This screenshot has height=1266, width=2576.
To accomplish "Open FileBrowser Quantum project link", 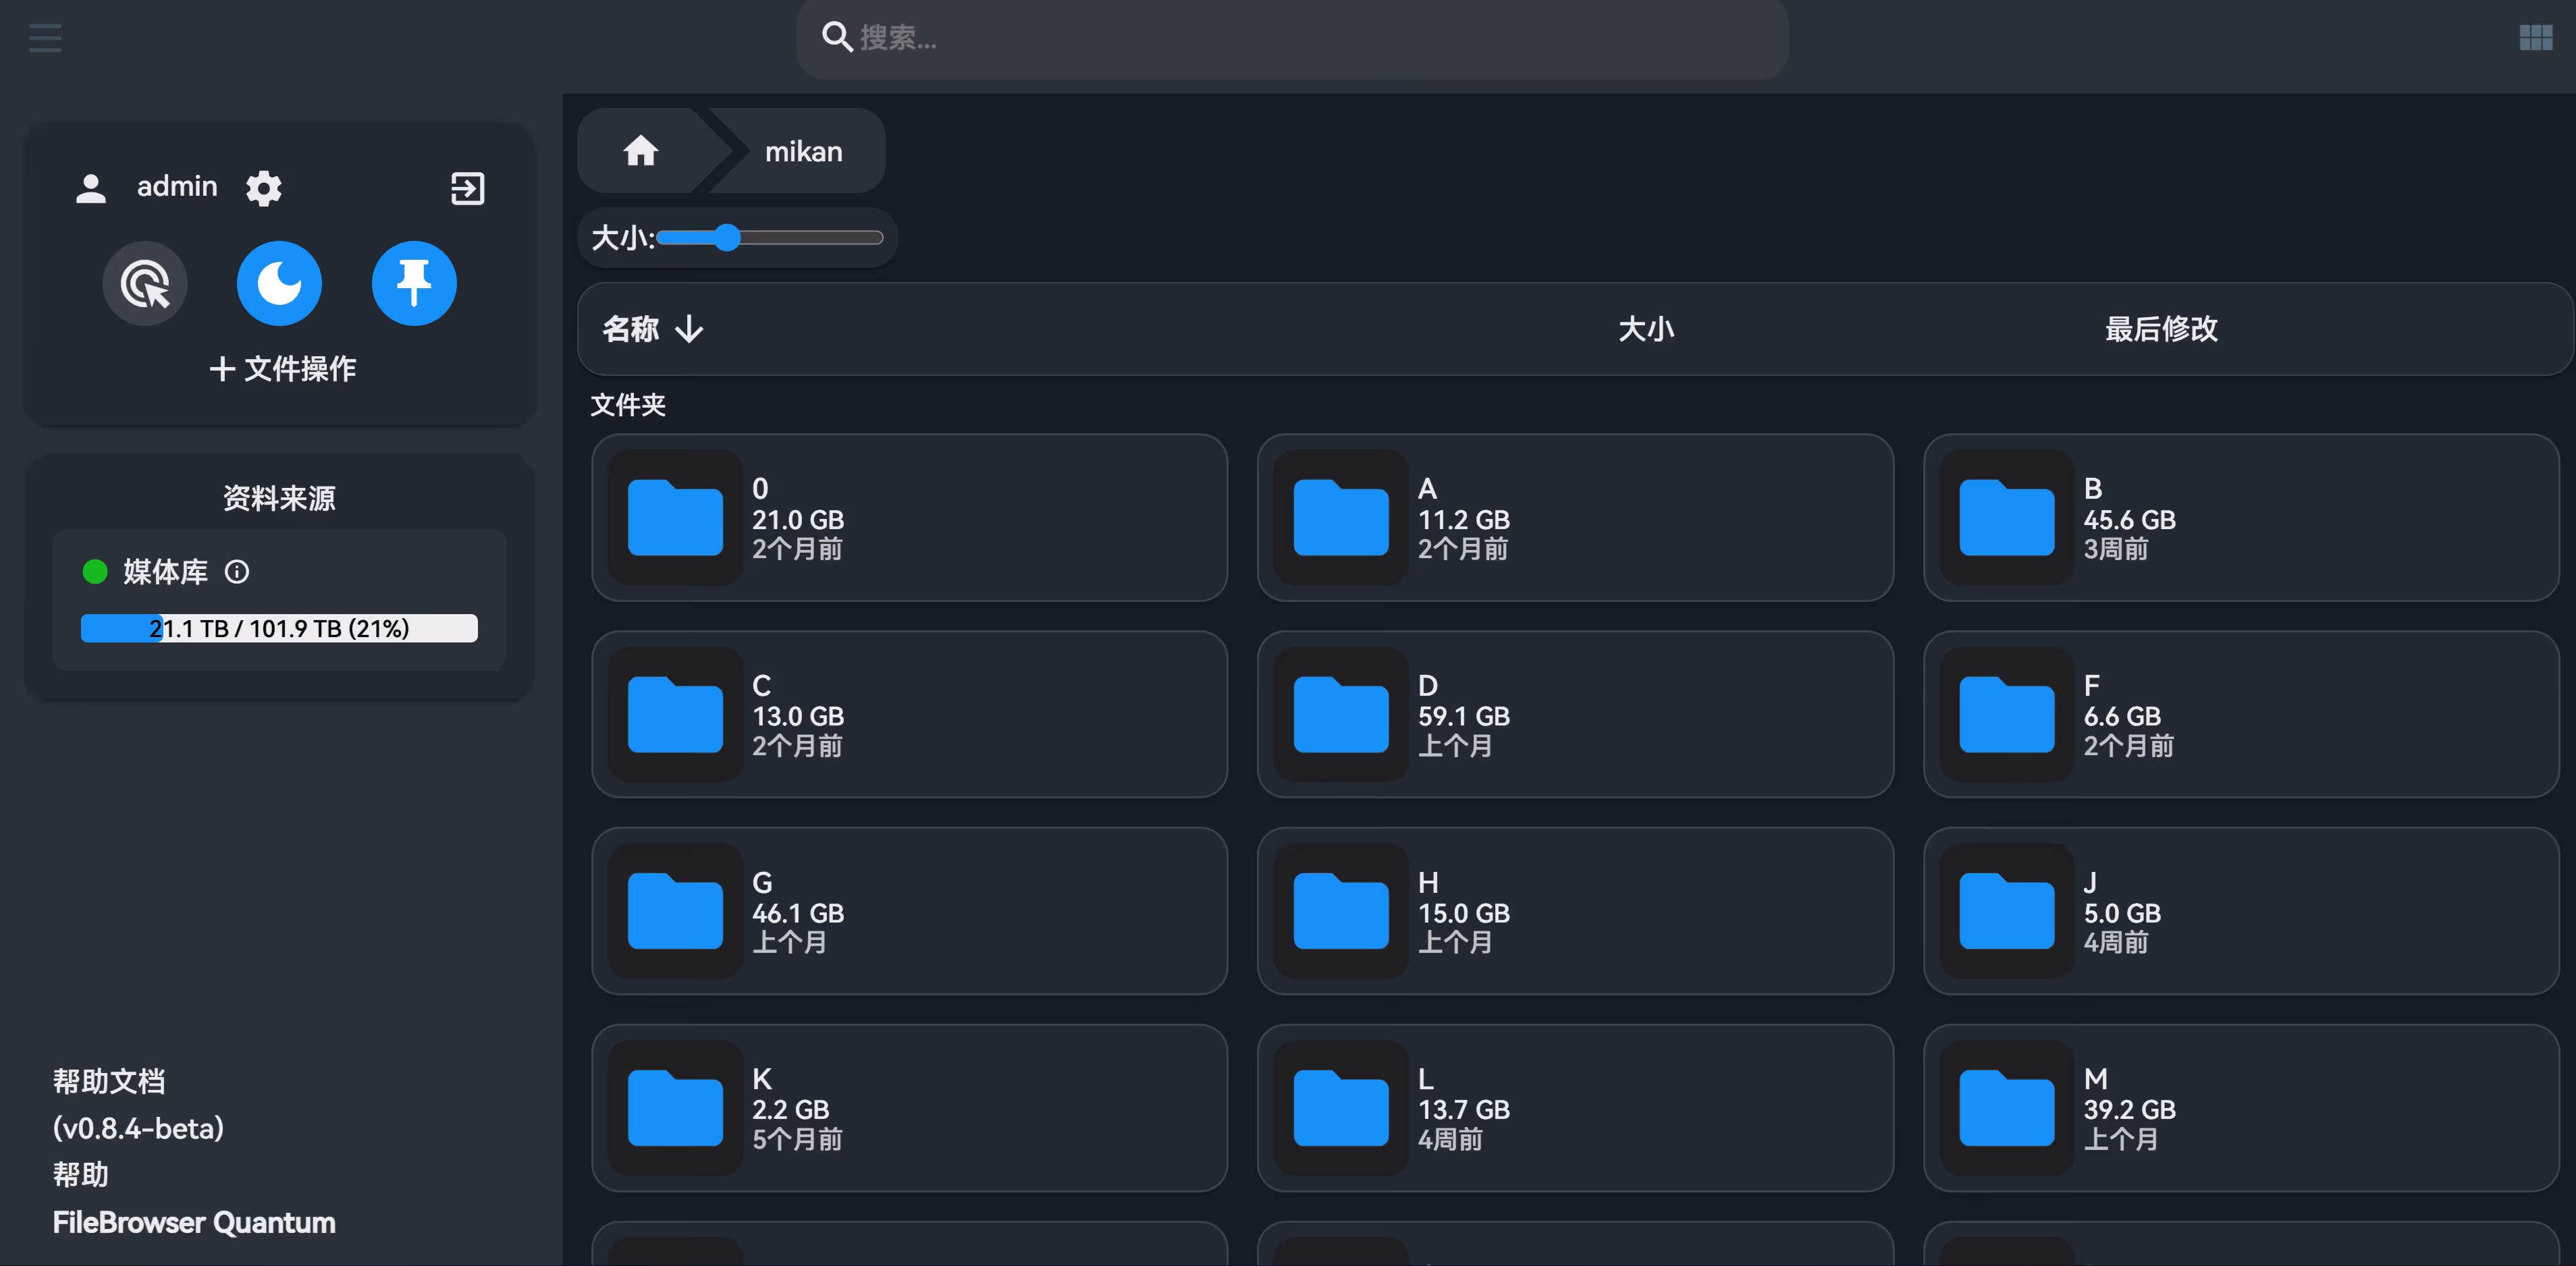I will tap(194, 1222).
